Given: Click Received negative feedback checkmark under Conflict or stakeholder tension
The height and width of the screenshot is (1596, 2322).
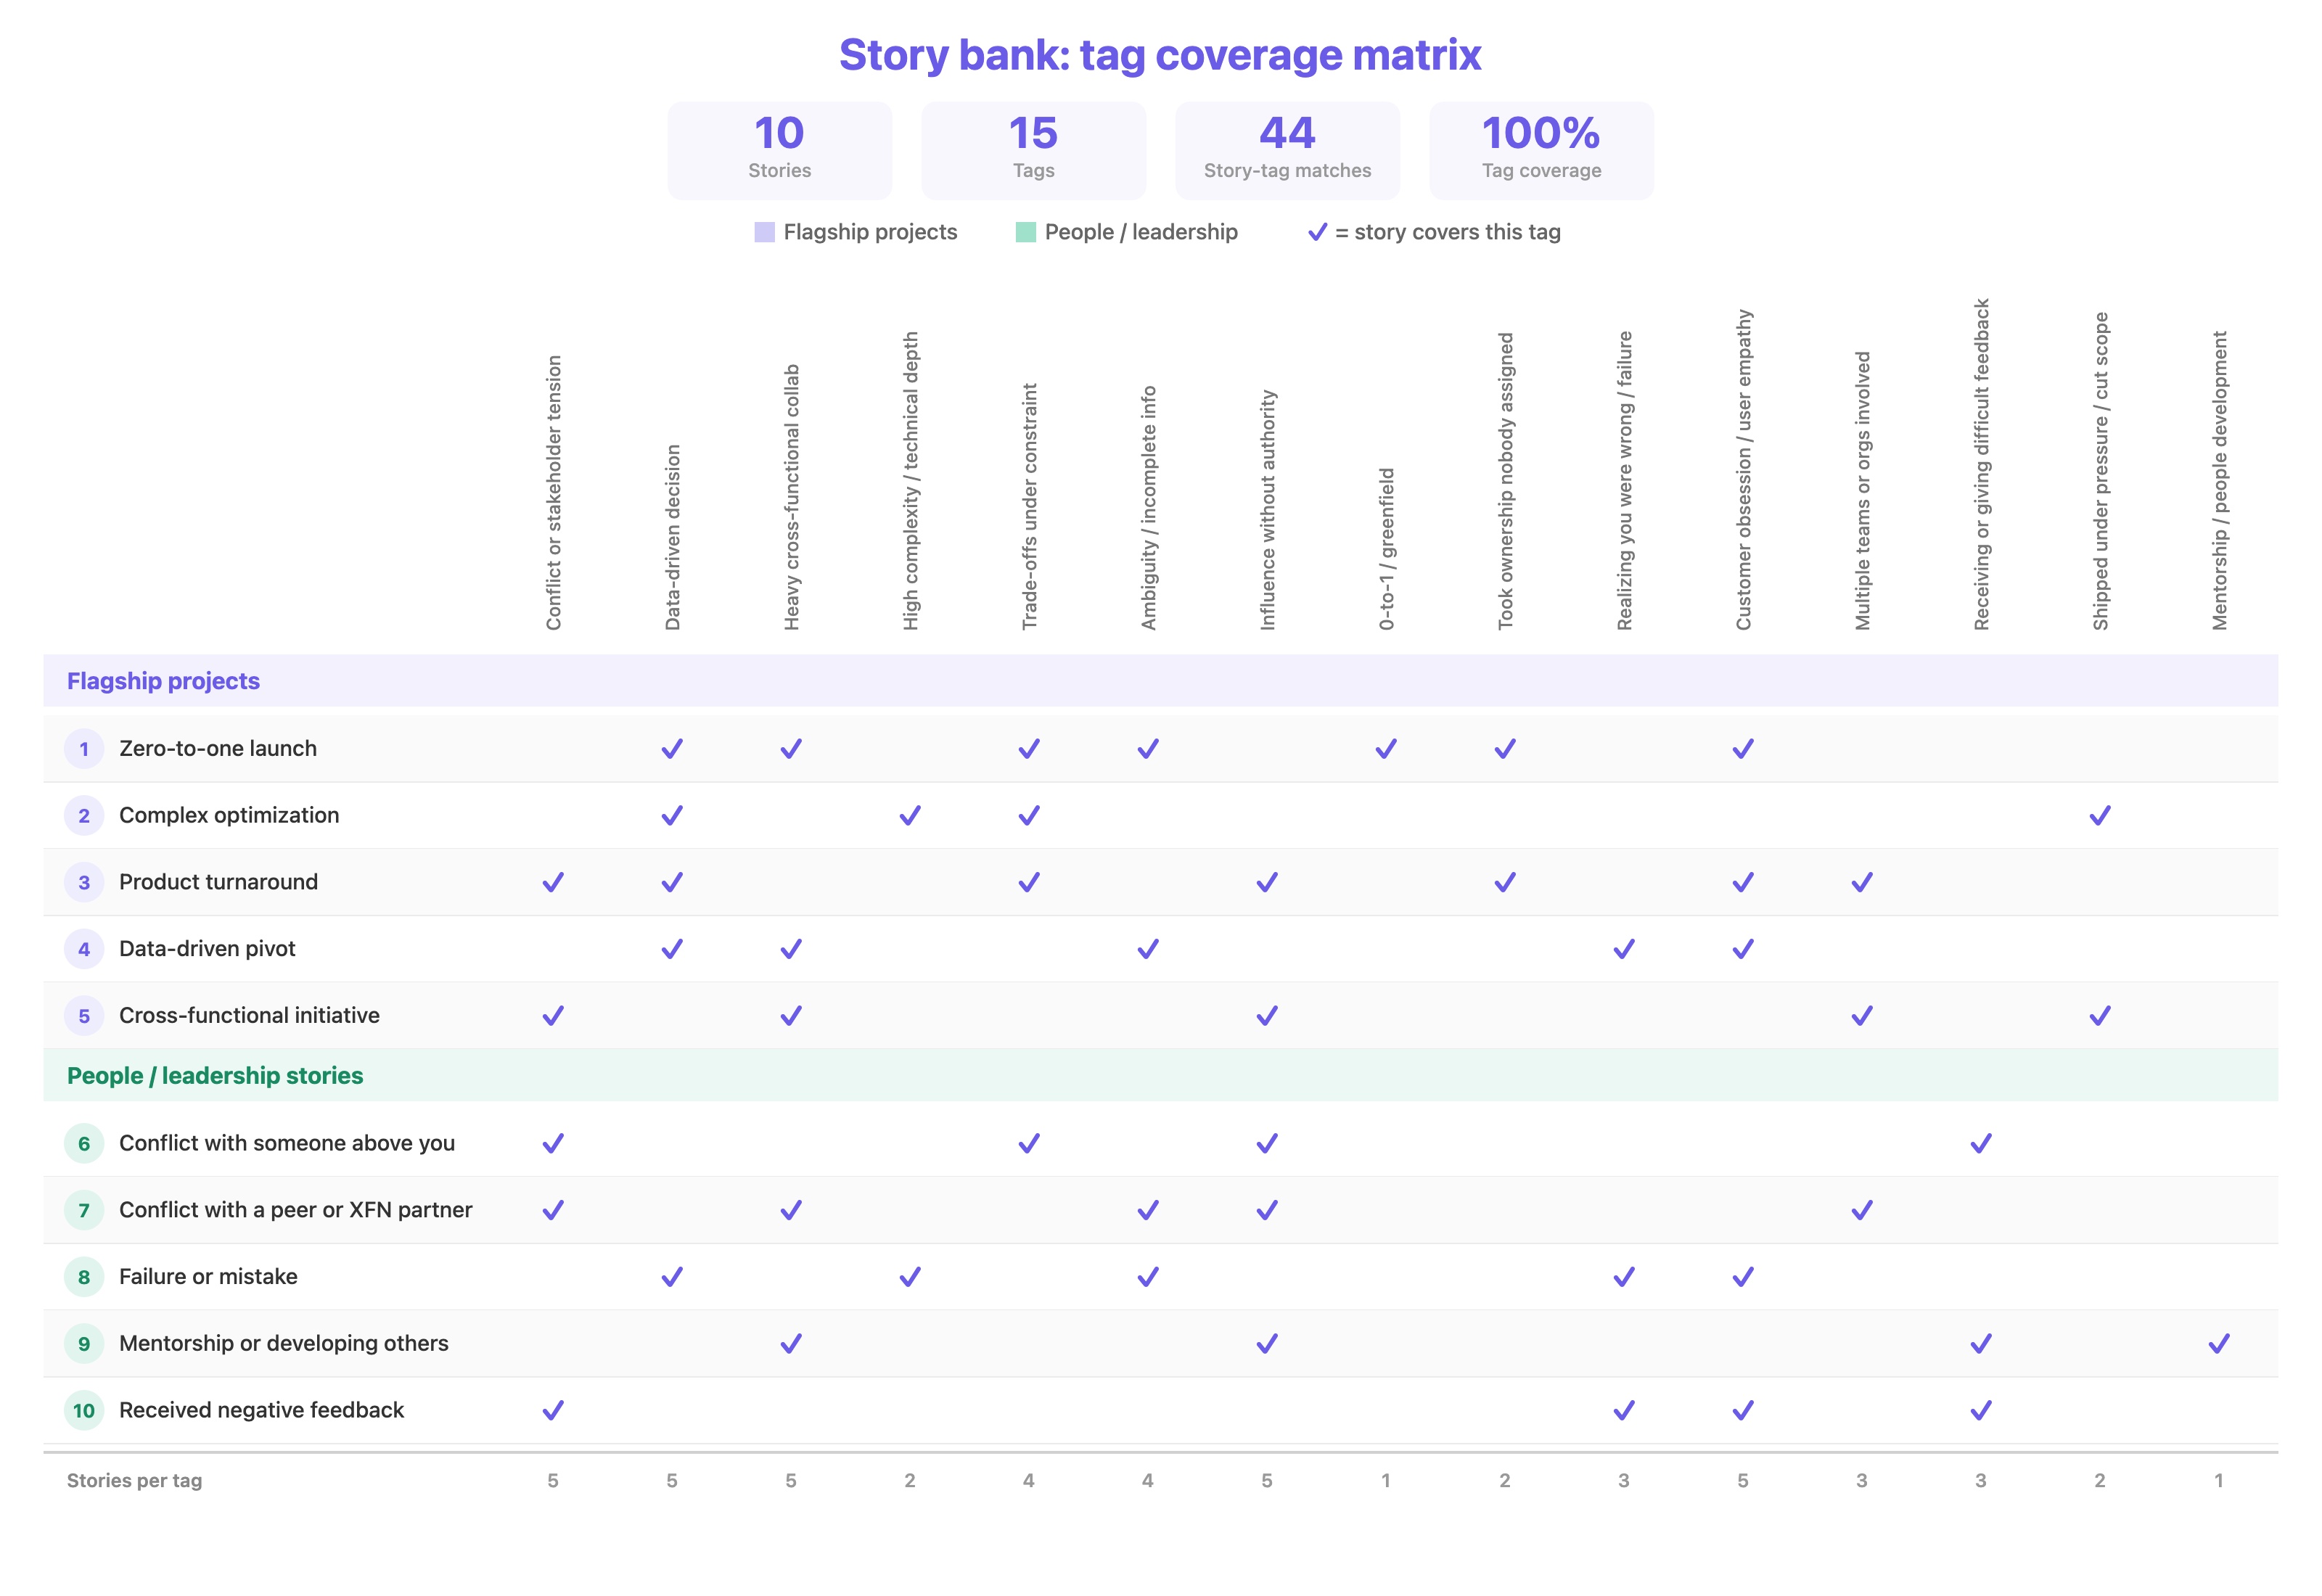Looking at the screenshot, I should (553, 1410).
